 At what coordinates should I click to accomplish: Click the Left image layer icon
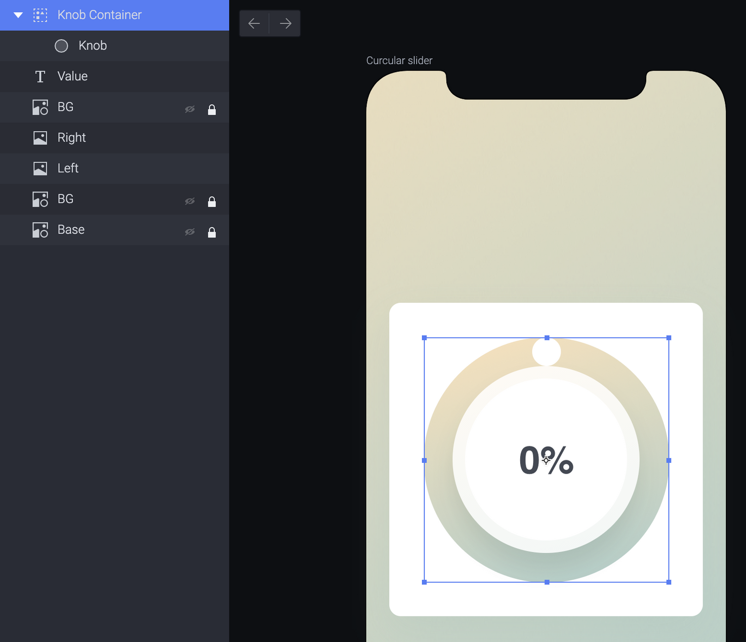pyautogui.click(x=40, y=168)
